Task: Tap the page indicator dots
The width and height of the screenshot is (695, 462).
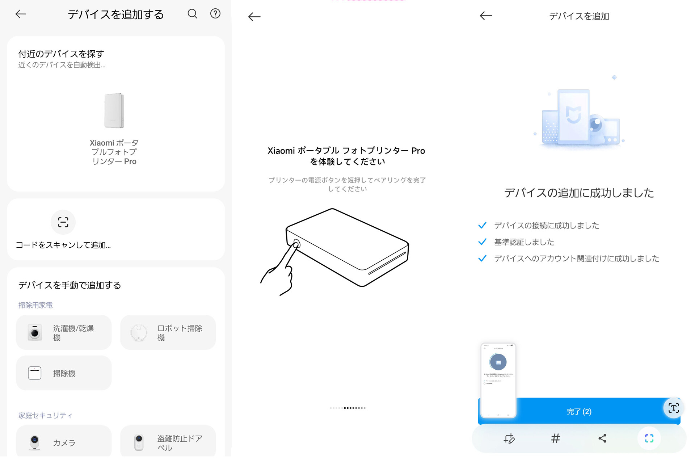Action: click(x=347, y=408)
